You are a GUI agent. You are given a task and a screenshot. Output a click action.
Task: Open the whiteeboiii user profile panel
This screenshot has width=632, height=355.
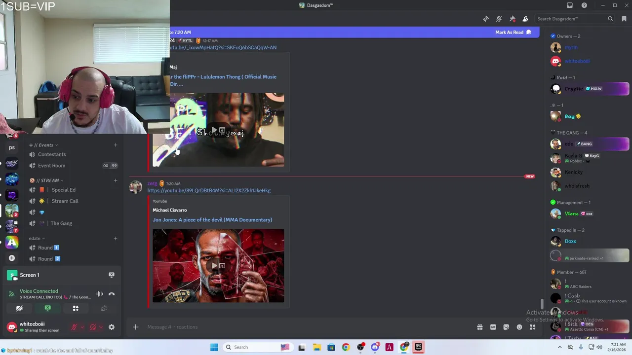34,327
